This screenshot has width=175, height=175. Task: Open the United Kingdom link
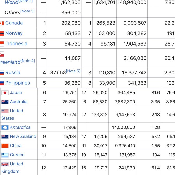click(12, 168)
